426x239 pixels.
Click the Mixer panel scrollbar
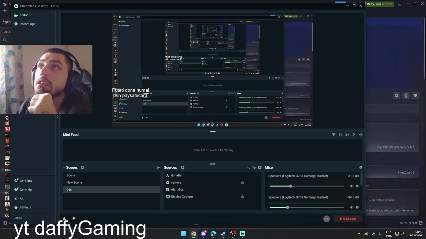click(361, 179)
